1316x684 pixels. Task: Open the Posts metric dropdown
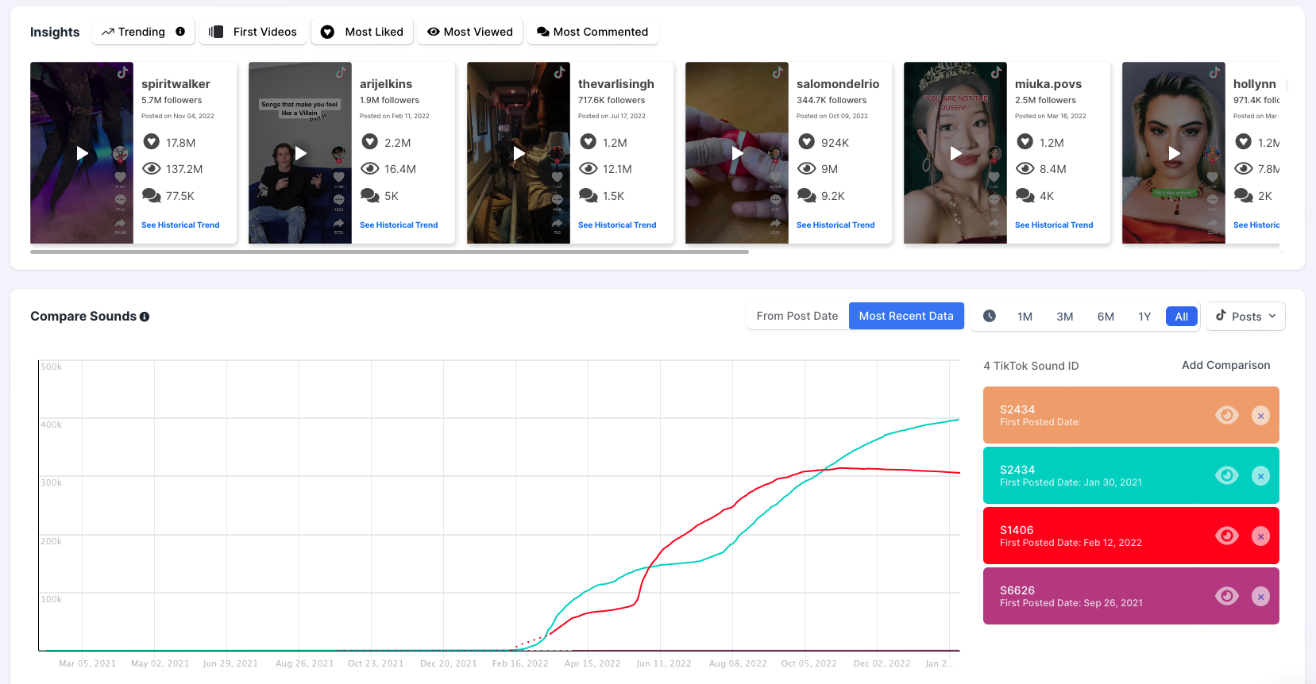point(1245,316)
